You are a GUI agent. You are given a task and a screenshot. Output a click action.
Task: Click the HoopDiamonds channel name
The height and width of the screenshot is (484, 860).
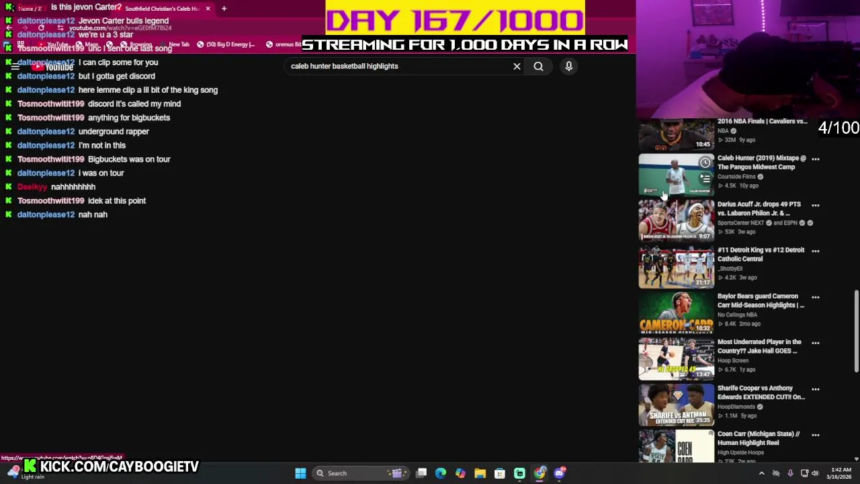(x=736, y=407)
